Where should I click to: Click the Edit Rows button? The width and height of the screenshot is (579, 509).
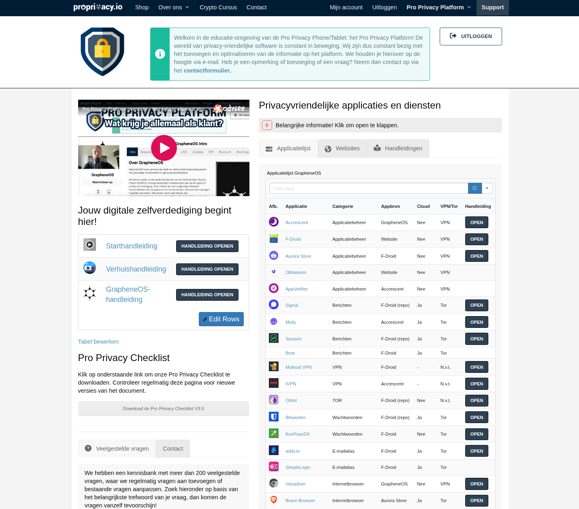tap(221, 319)
